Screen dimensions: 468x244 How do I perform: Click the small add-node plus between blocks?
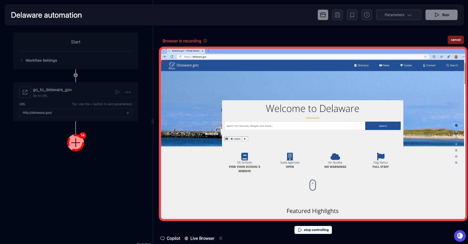click(76, 75)
